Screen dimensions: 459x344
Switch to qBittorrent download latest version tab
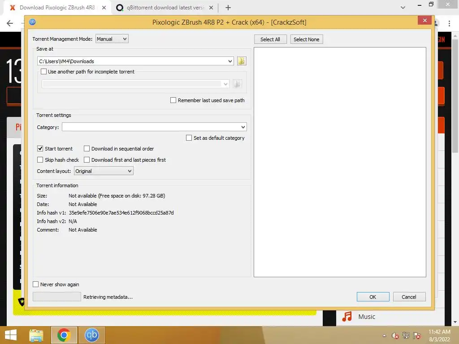coord(165,8)
